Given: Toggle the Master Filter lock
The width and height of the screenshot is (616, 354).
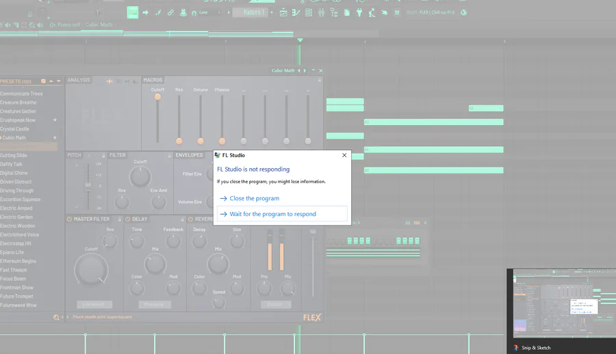Looking at the screenshot, I should tap(119, 219).
